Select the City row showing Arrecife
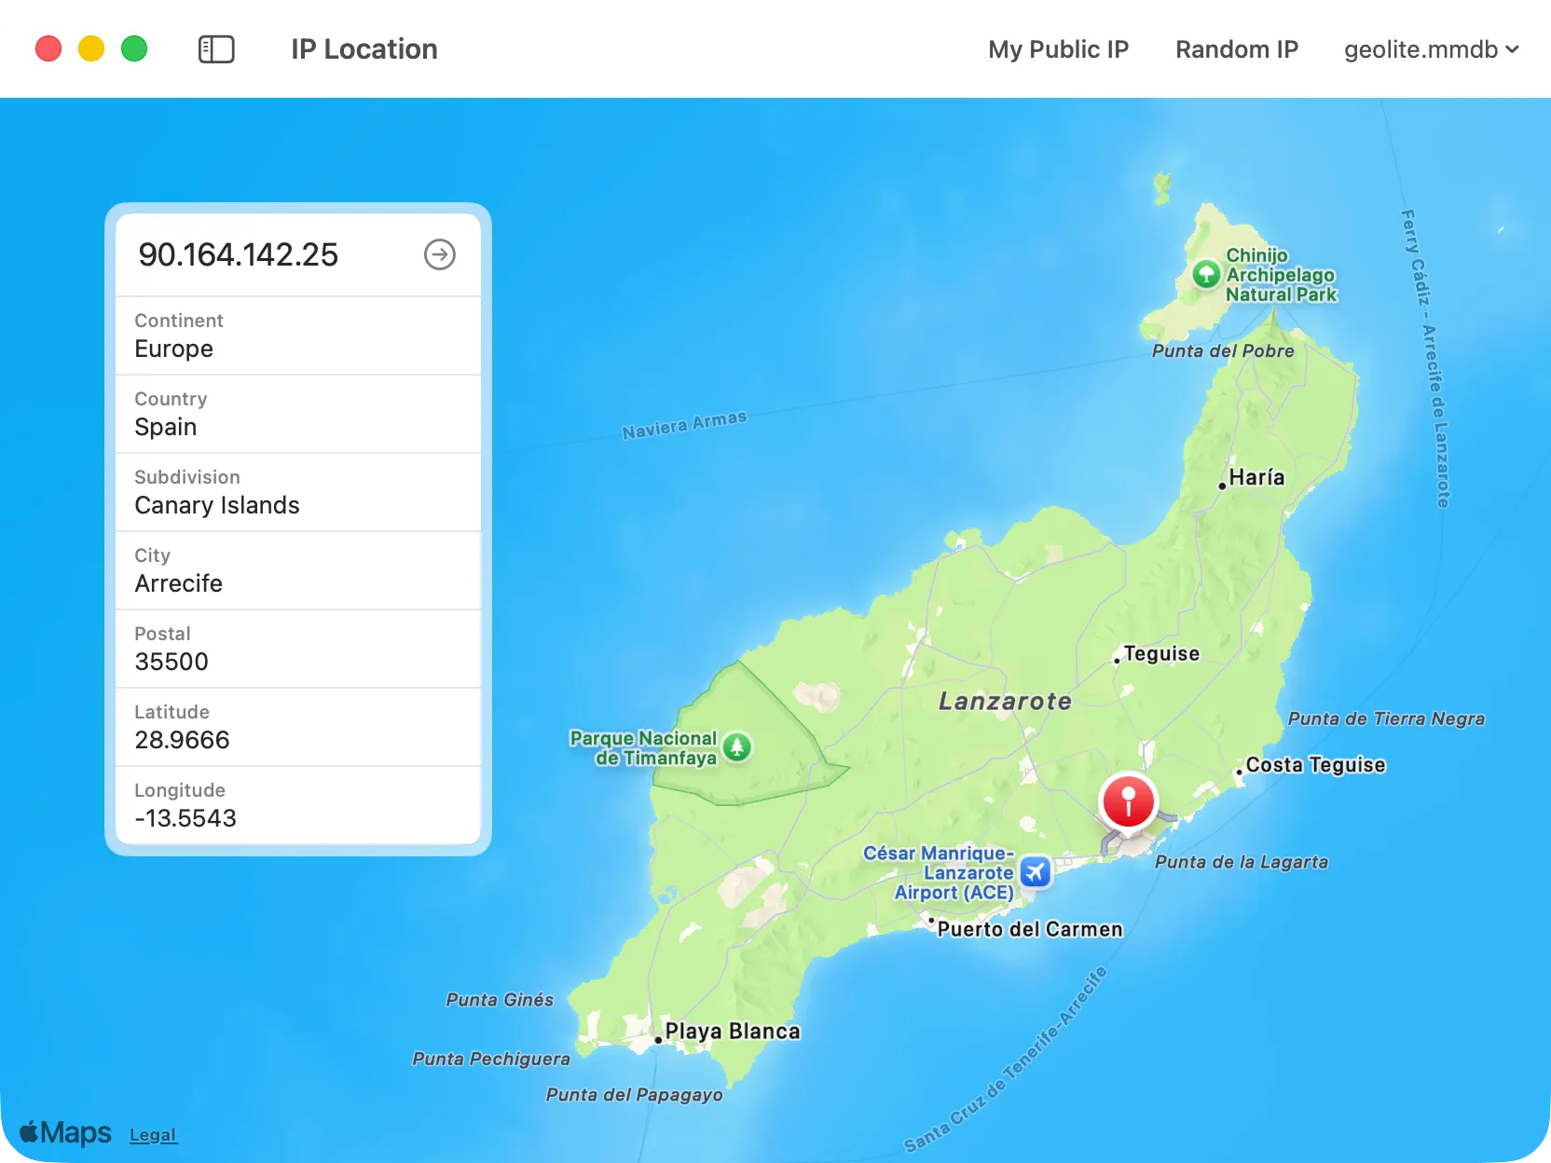The width and height of the screenshot is (1551, 1163). (x=298, y=570)
